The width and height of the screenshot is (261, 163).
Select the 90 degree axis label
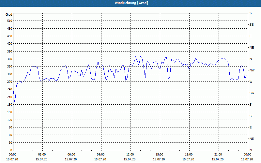pyautogui.click(x=10, y=127)
